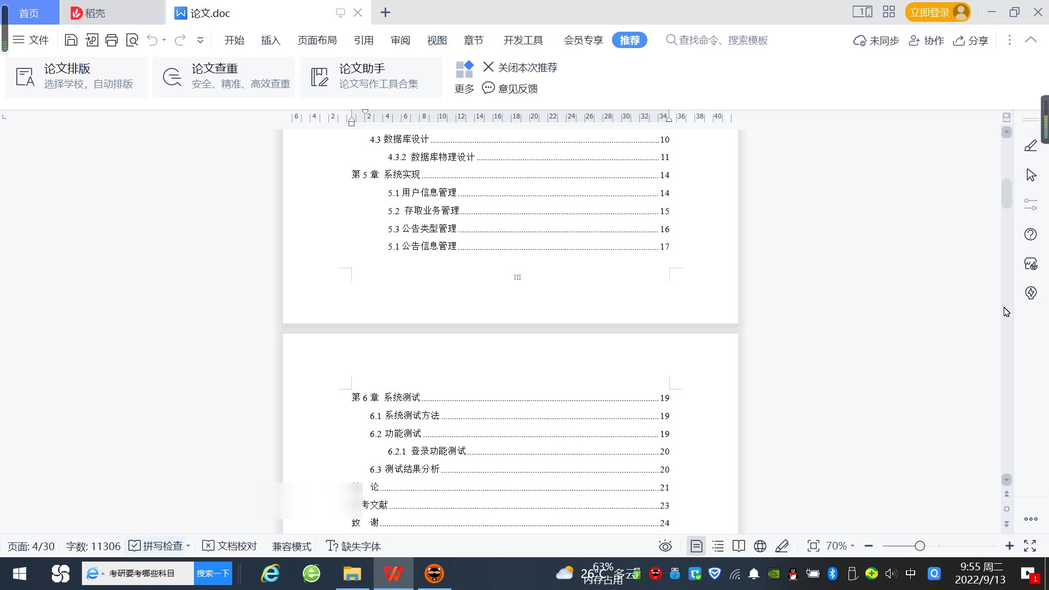Open the 论文排版 thesis formatting tool
Screen dimensions: 1049x590
(x=76, y=76)
